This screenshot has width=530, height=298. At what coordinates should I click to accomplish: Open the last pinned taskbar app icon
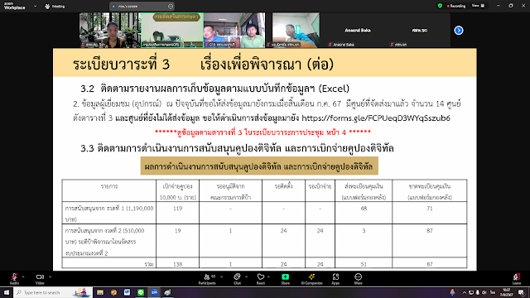click(167, 292)
